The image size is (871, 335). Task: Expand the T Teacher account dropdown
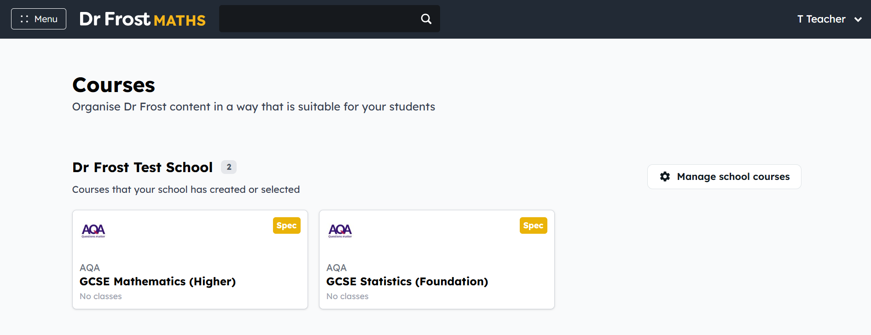(830, 19)
